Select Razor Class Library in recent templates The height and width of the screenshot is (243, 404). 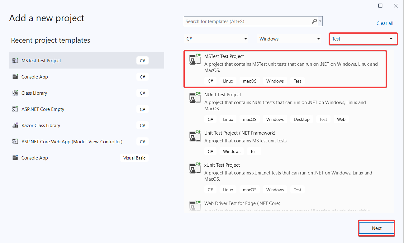pos(87,126)
